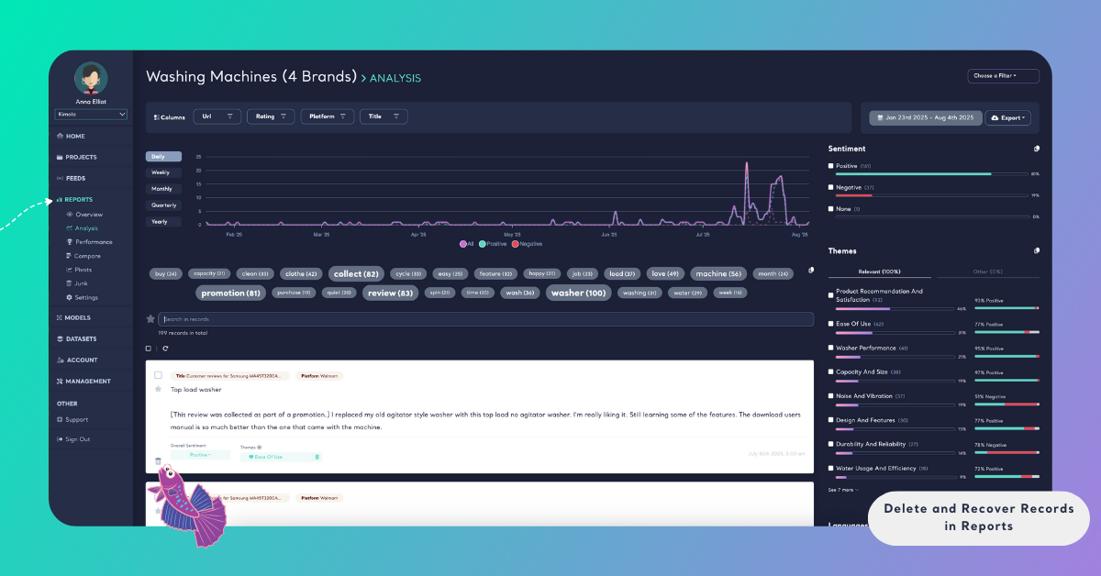
Task: Copy Sentiment panel using its copy icon
Action: click(x=1036, y=149)
